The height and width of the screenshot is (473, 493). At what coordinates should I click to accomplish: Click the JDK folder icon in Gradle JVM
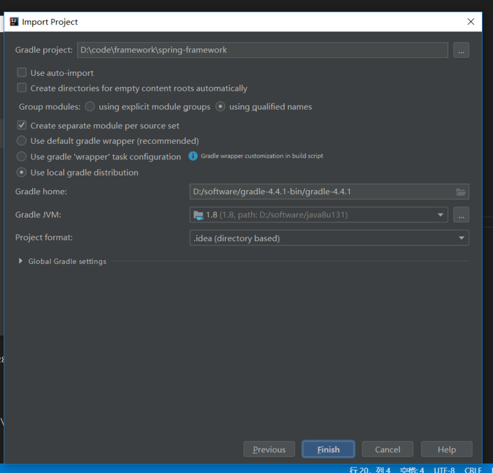(x=198, y=215)
